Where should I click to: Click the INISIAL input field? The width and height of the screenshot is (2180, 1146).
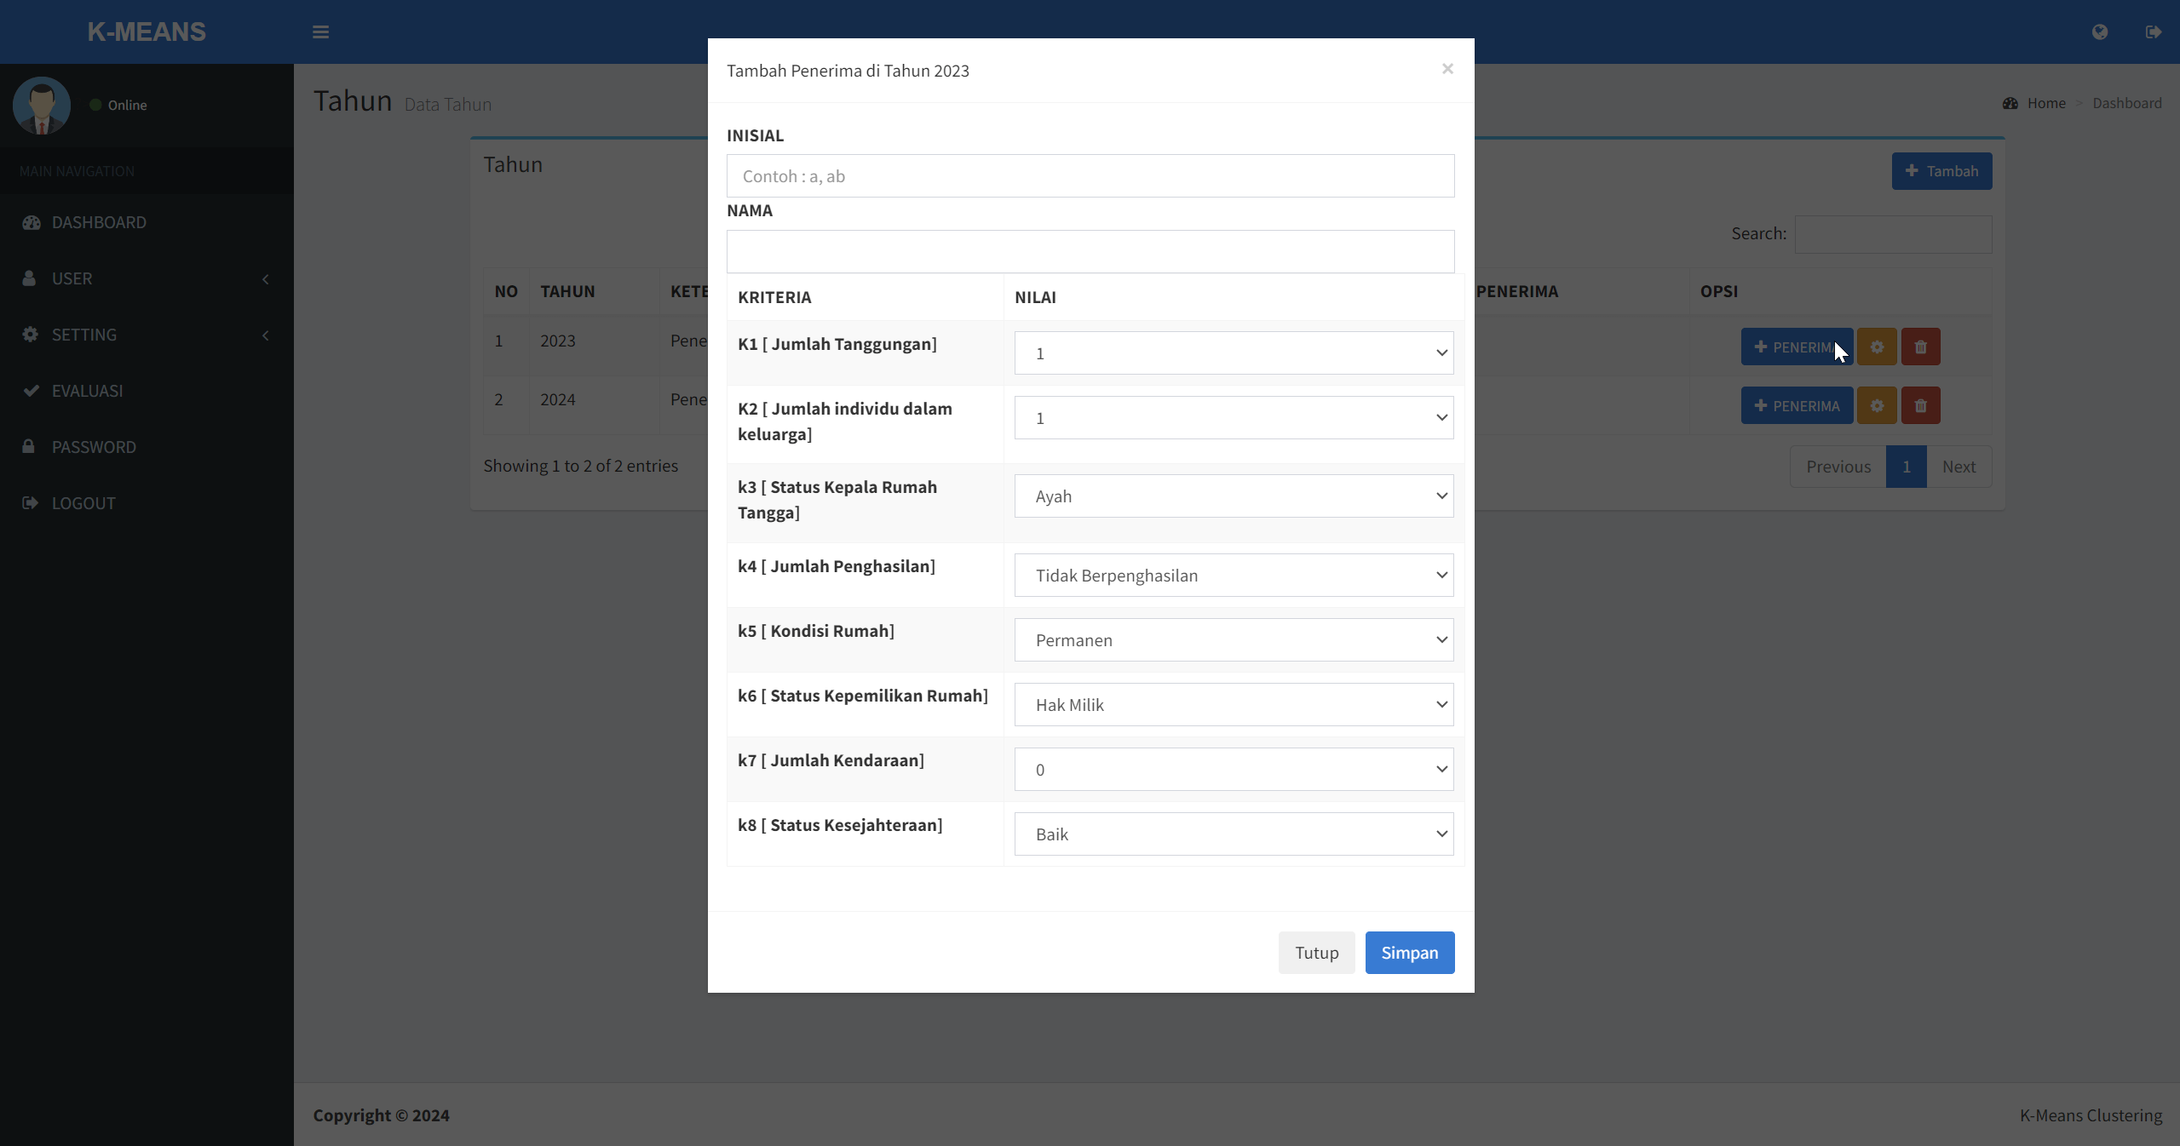tap(1090, 176)
